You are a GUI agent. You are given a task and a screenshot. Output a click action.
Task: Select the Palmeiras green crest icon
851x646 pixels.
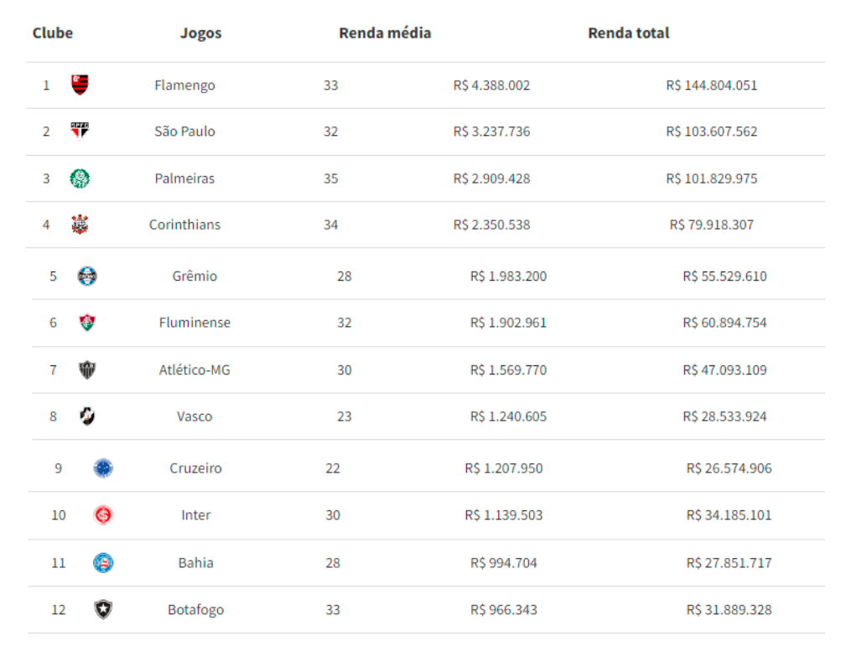pyautogui.click(x=80, y=178)
